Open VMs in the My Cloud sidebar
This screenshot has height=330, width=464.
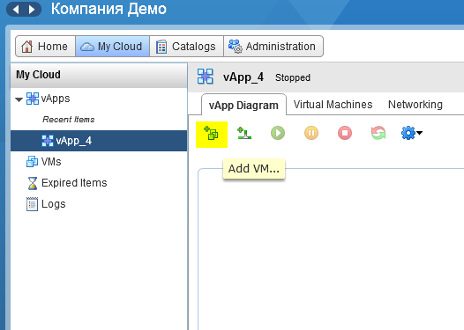click(44, 162)
